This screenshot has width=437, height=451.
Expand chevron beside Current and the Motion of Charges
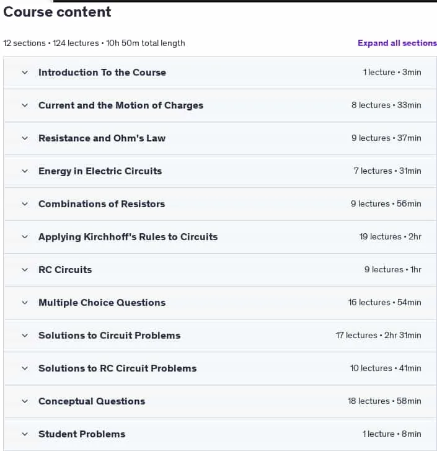click(x=25, y=105)
